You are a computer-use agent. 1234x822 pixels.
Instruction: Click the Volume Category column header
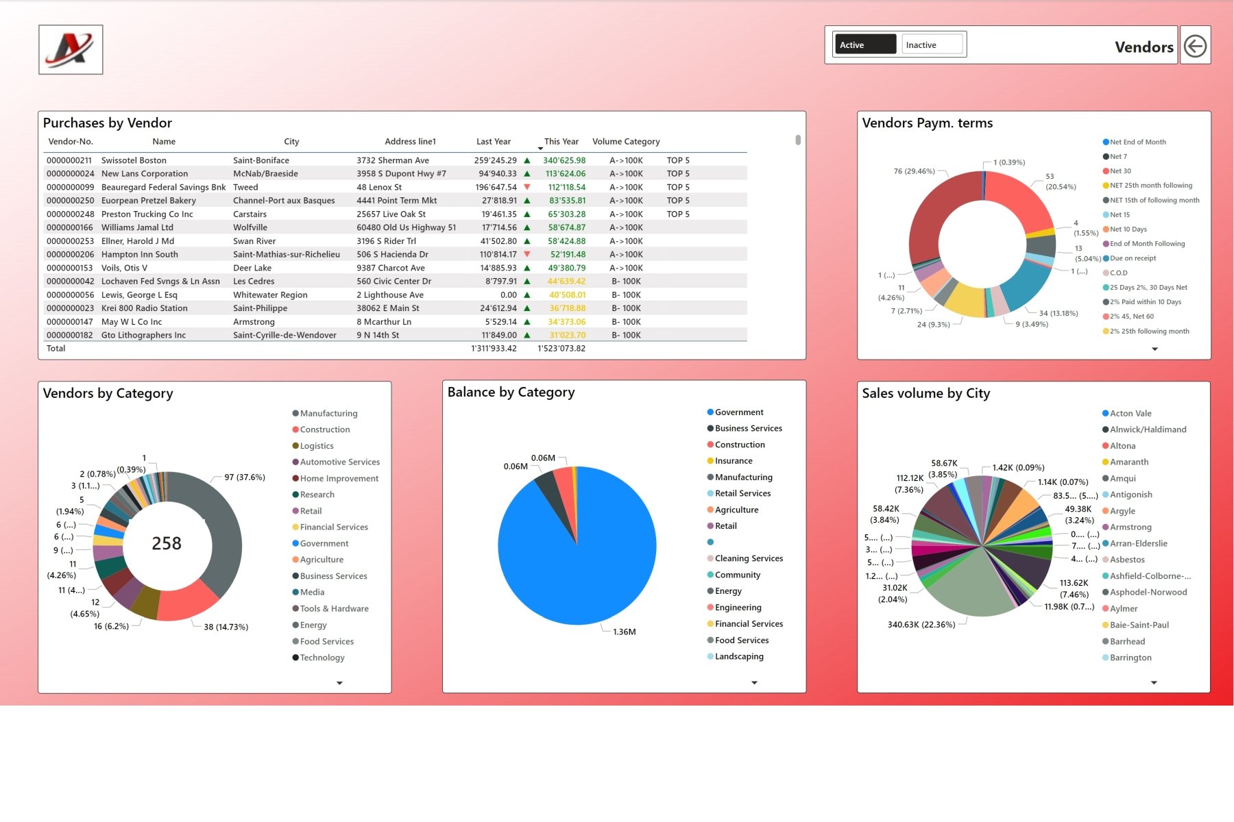pyautogui.click(x=626, y=141)
